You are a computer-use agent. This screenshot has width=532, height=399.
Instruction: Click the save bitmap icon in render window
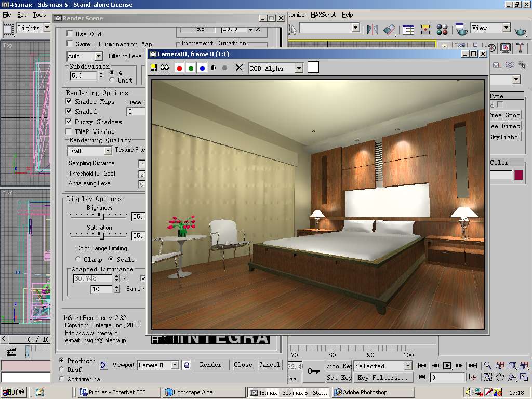click(x=153, y=68)
